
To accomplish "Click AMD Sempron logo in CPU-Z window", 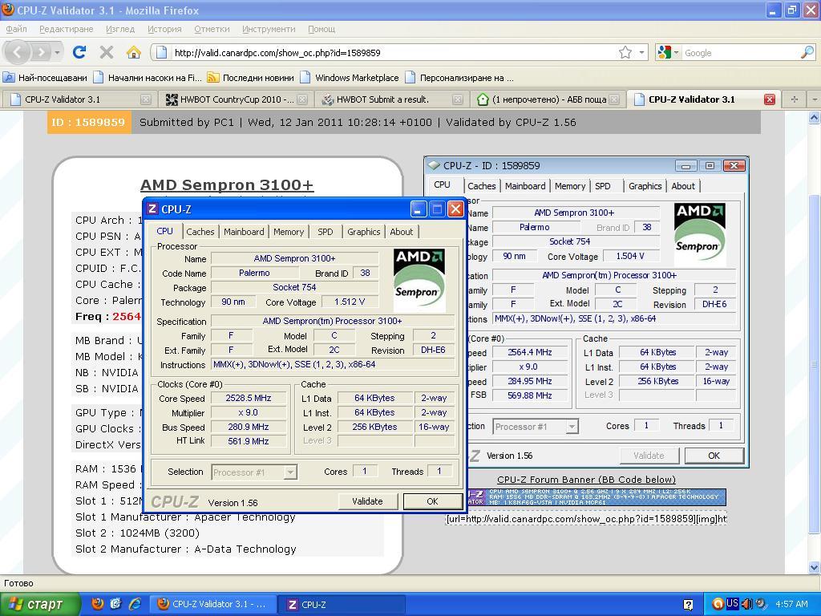I will (419, 280).
